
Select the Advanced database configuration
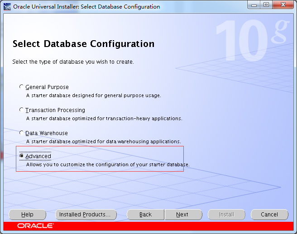click(21, 156)
